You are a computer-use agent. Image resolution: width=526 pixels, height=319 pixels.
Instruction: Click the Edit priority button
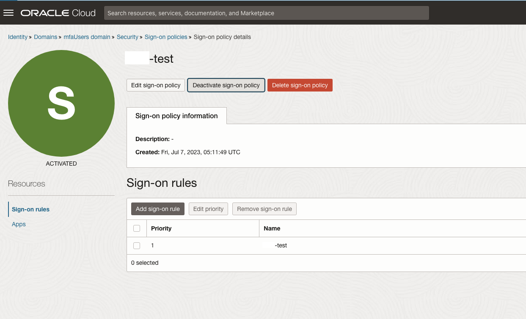(208, 209)
